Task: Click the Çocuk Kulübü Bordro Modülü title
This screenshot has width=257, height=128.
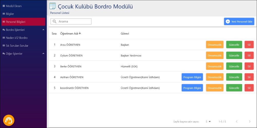Action: (95, 6)
